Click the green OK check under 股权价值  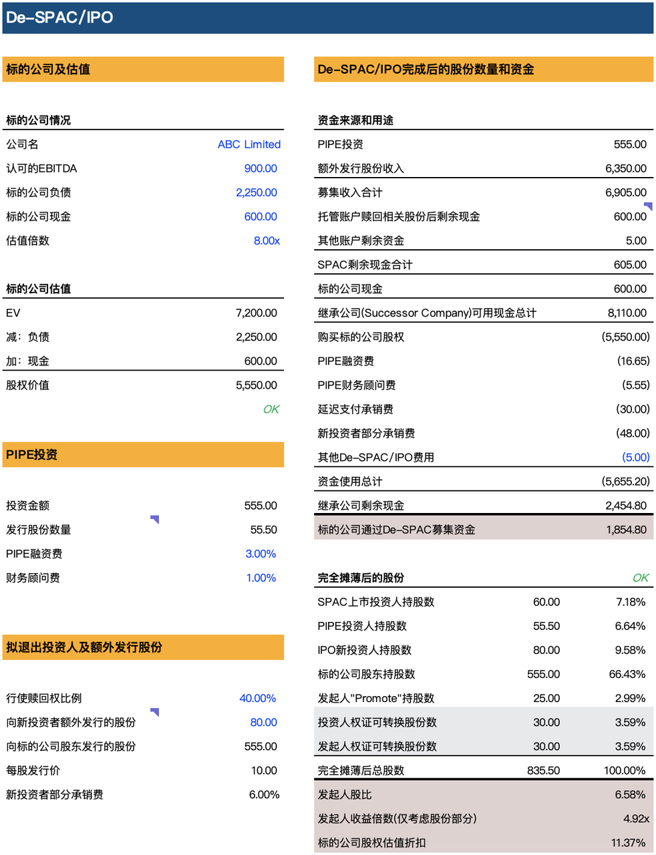coord(271,409)
